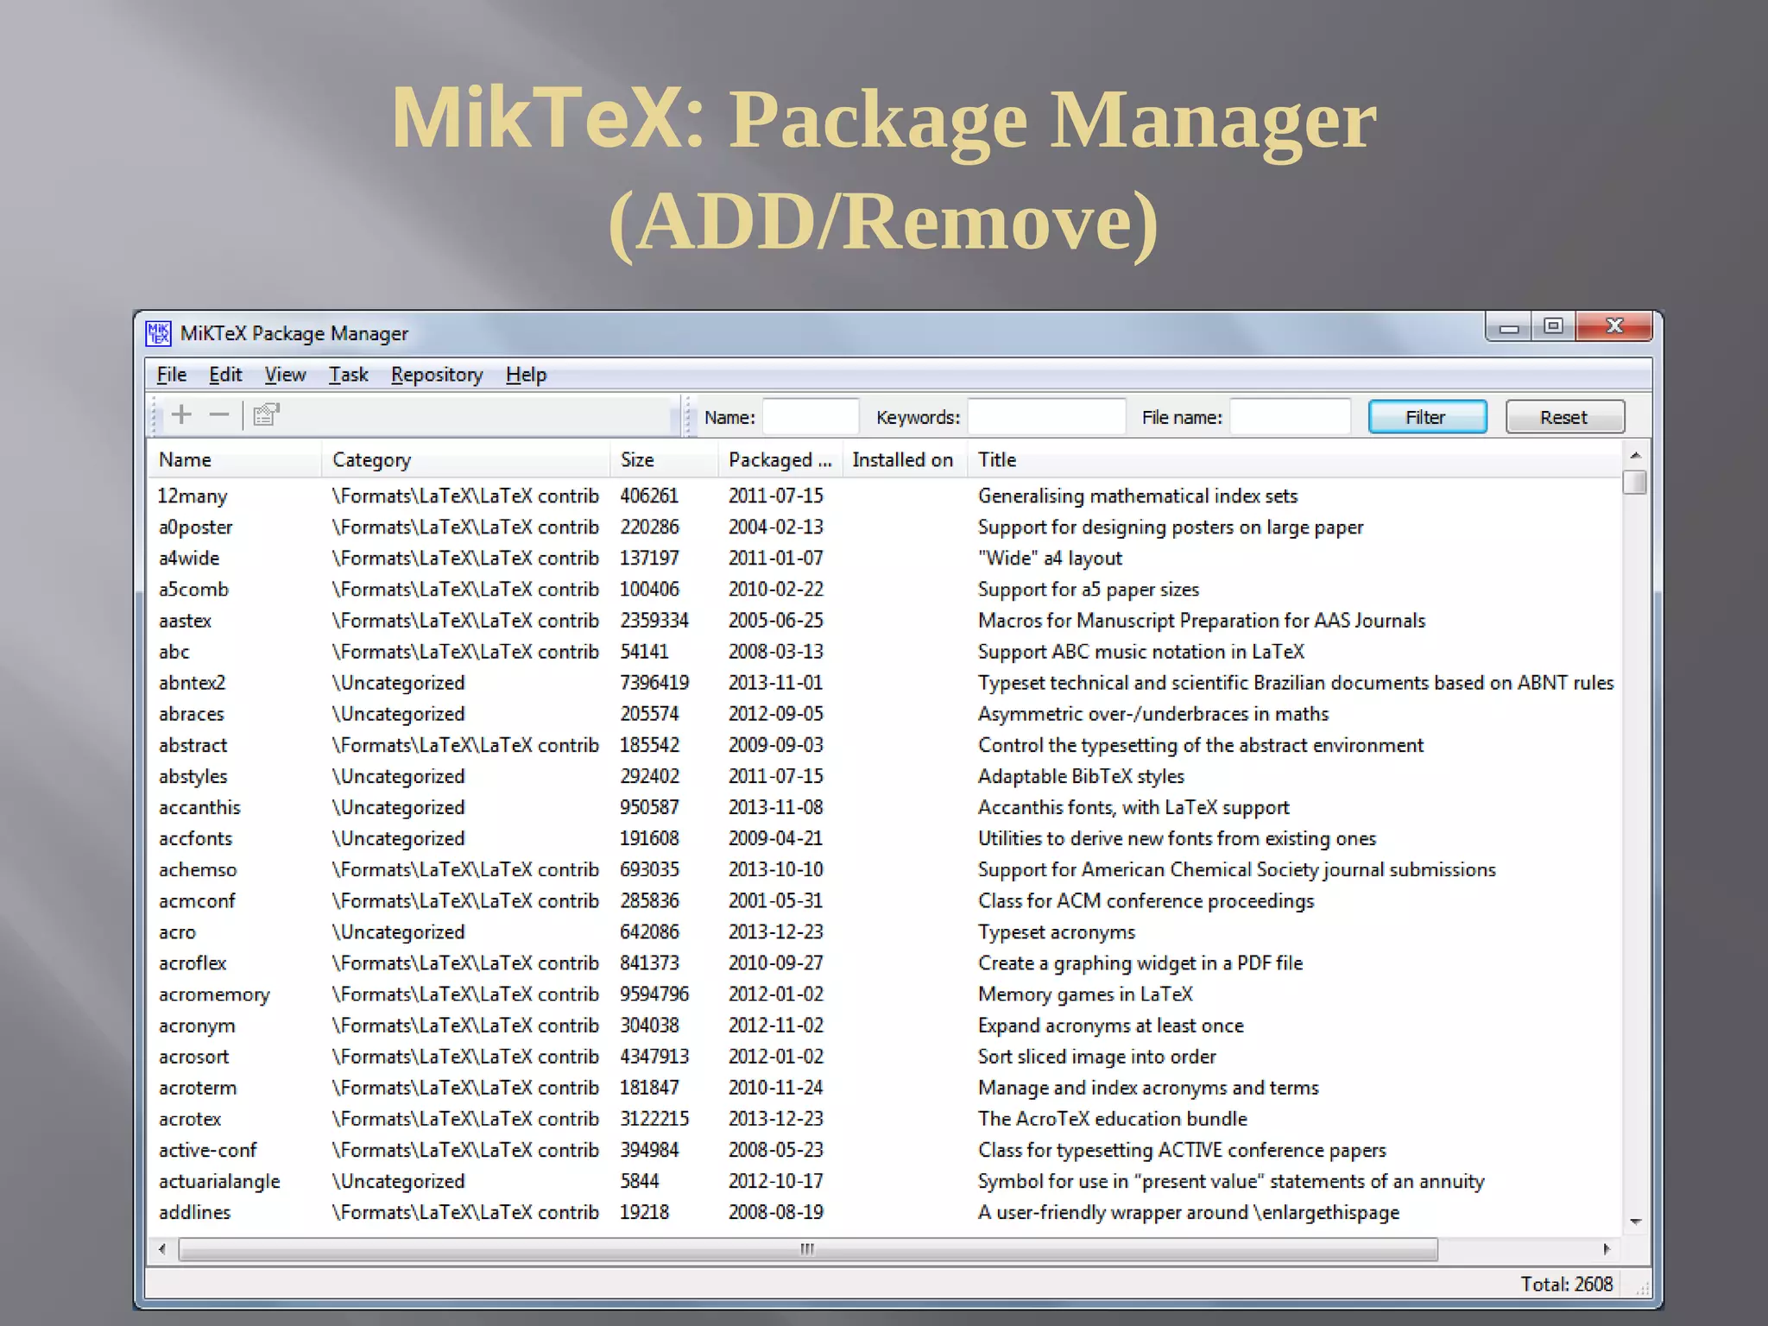The height and width of the screenshot is (1326, 1768).
Task: Click the MiKTeX logo title bar icon
Action: click(159, 333)
